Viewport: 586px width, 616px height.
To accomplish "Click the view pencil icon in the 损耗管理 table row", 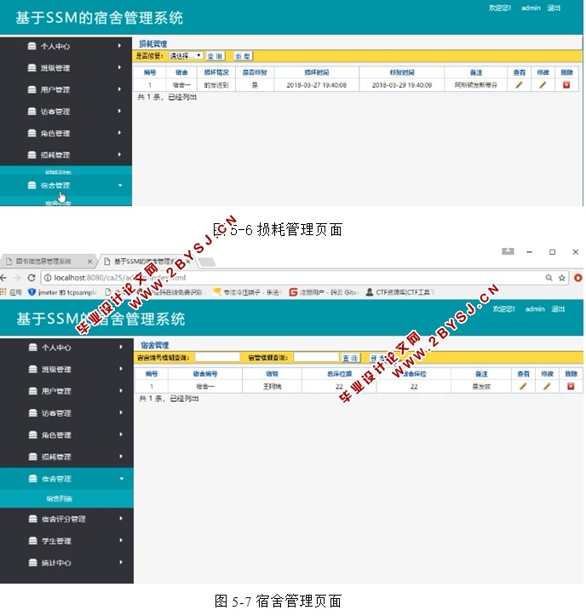I will (x=519, y=85).
